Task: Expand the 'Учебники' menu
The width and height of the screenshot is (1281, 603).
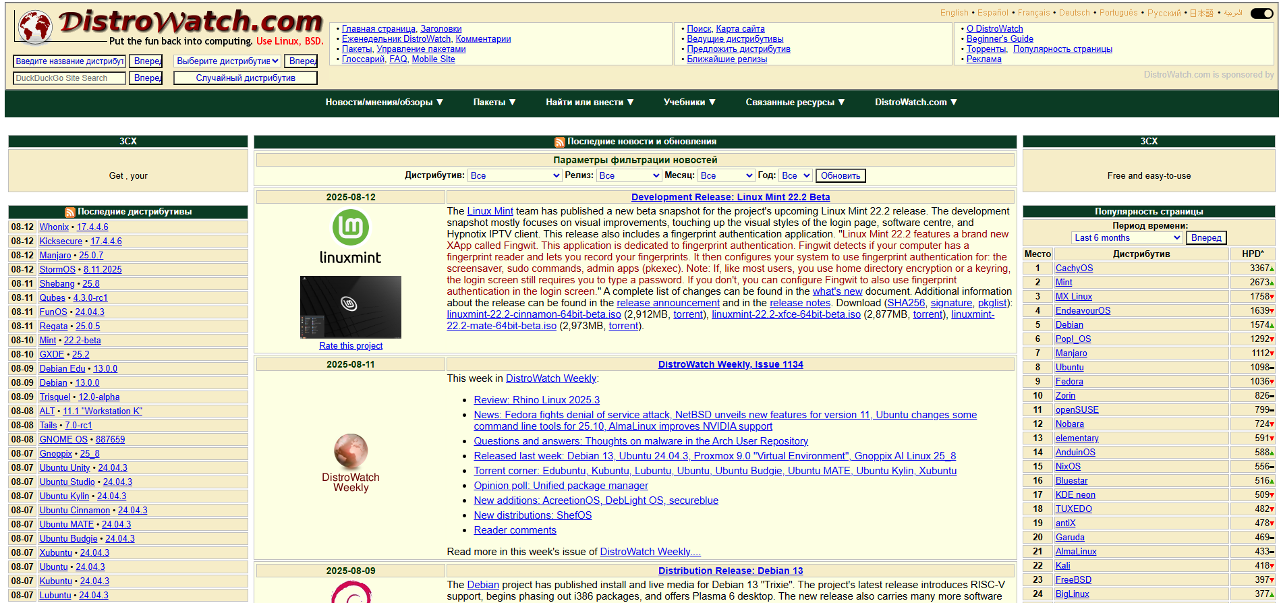Action: (x=689, y=103)
